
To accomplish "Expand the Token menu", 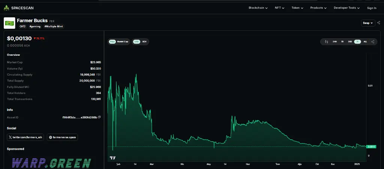I will 297,8.
